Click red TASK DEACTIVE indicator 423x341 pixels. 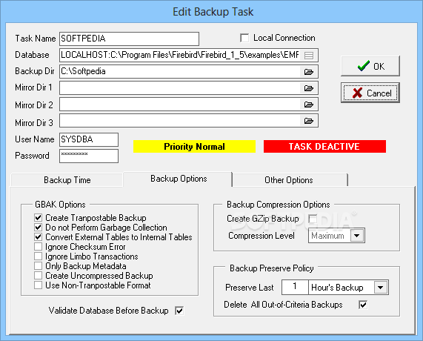coord(324,146)
